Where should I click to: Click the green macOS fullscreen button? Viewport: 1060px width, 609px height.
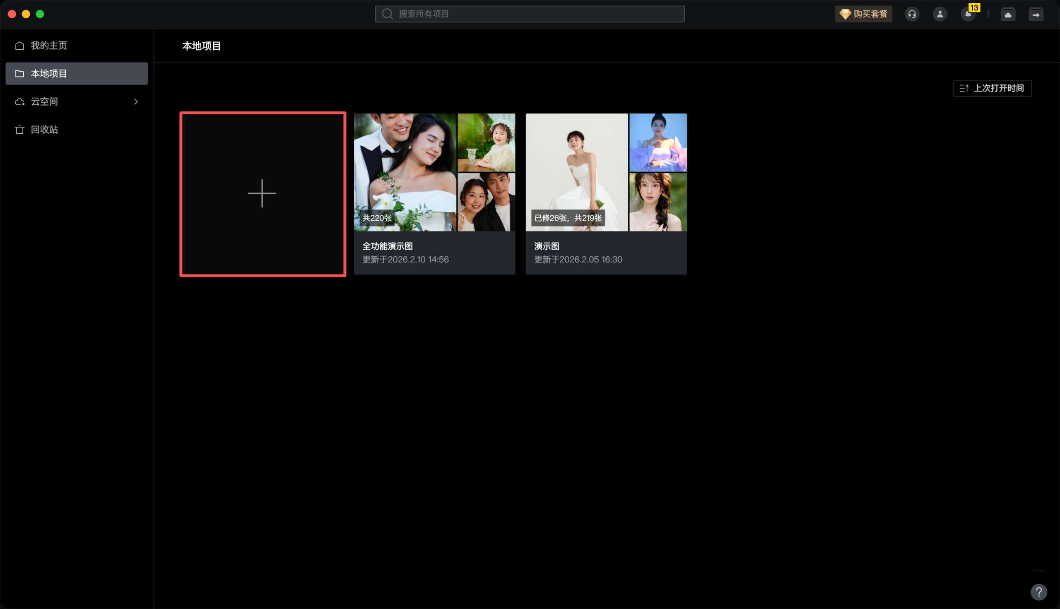[x=40, y=14]
